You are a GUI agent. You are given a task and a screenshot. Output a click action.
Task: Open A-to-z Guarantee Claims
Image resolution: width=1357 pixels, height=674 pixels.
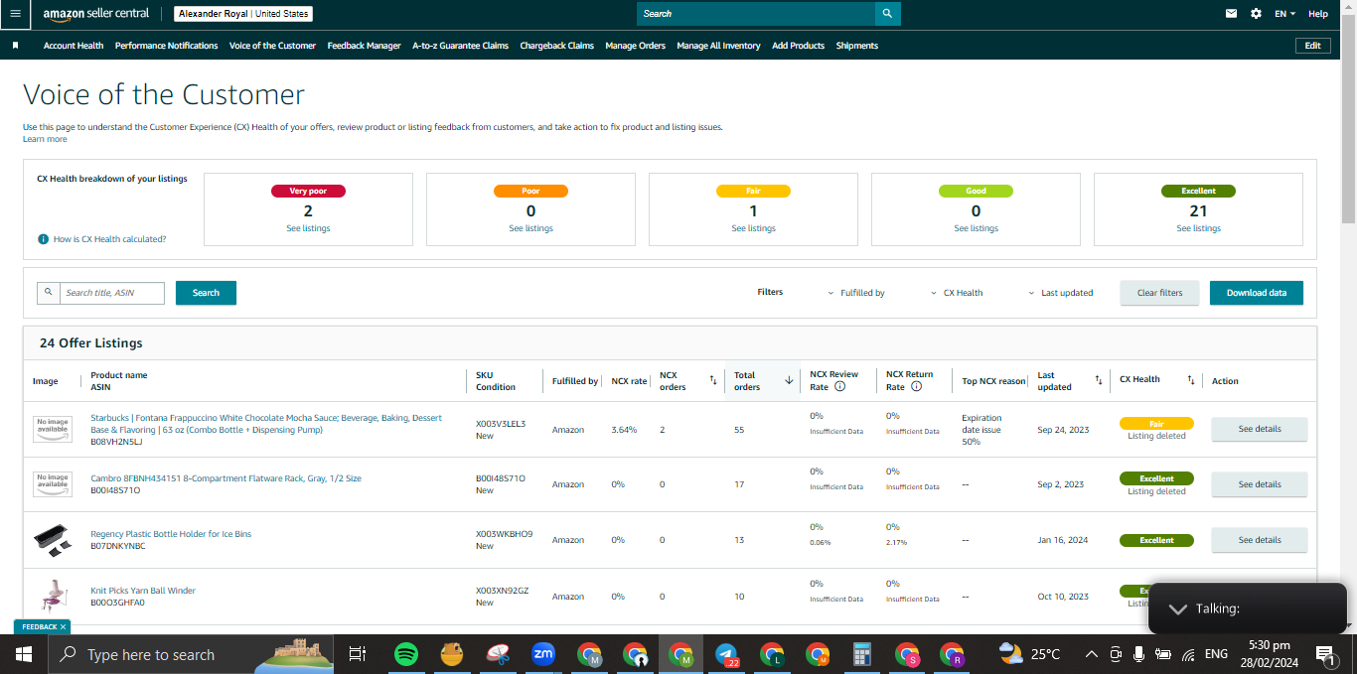tap(460, 46)
